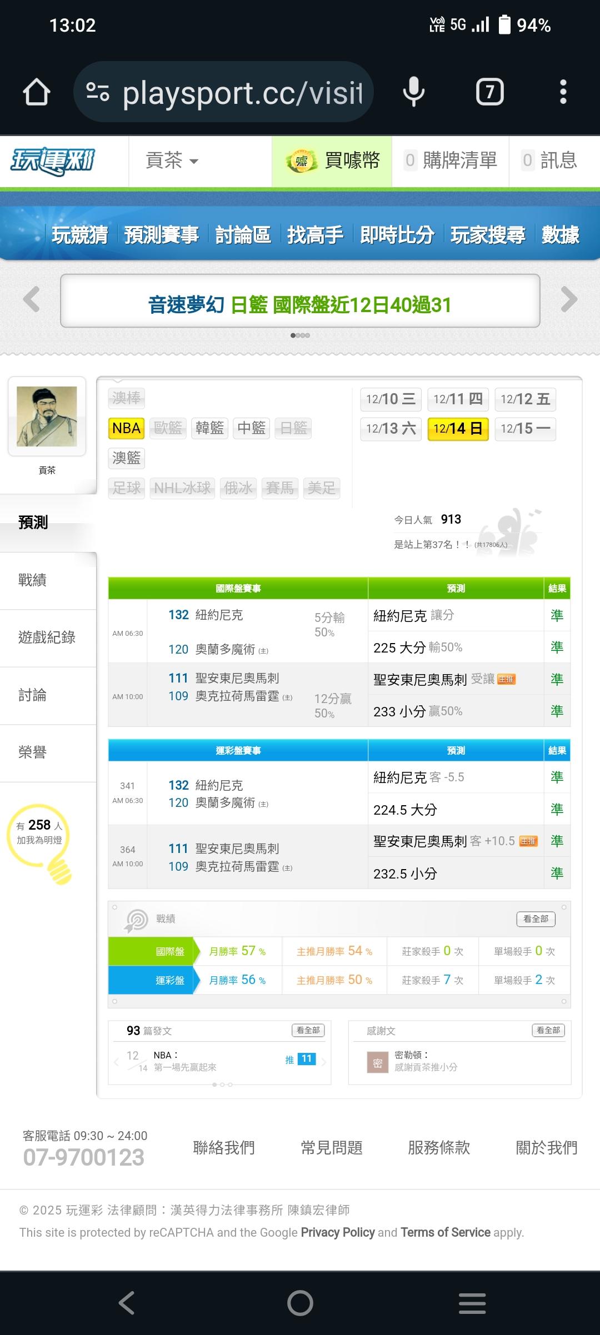The image size is (600, 1335).
Task: Click the banner carousel pagination dots
Action: (300, 335)
